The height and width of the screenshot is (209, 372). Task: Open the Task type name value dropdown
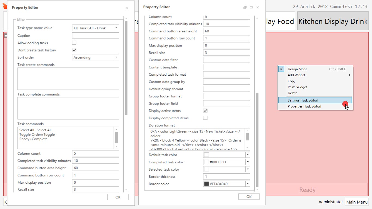116,28
